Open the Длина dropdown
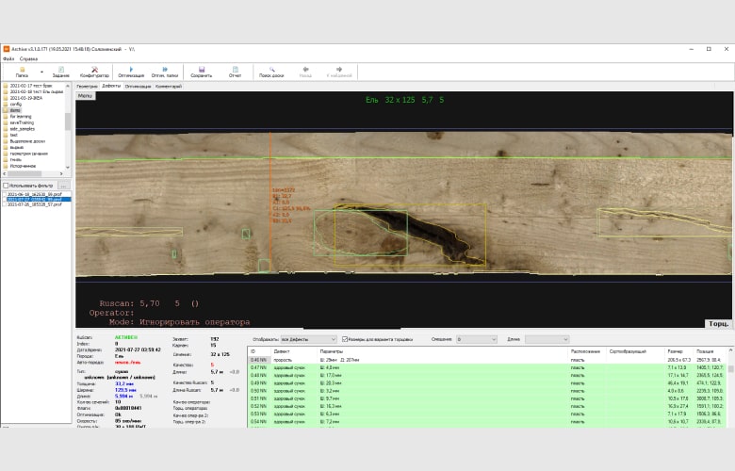 click(x=547, y=339)
